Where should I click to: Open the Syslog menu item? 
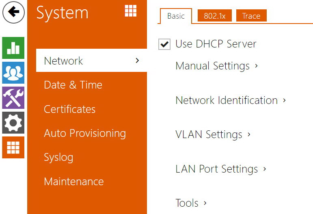(58, 158)
